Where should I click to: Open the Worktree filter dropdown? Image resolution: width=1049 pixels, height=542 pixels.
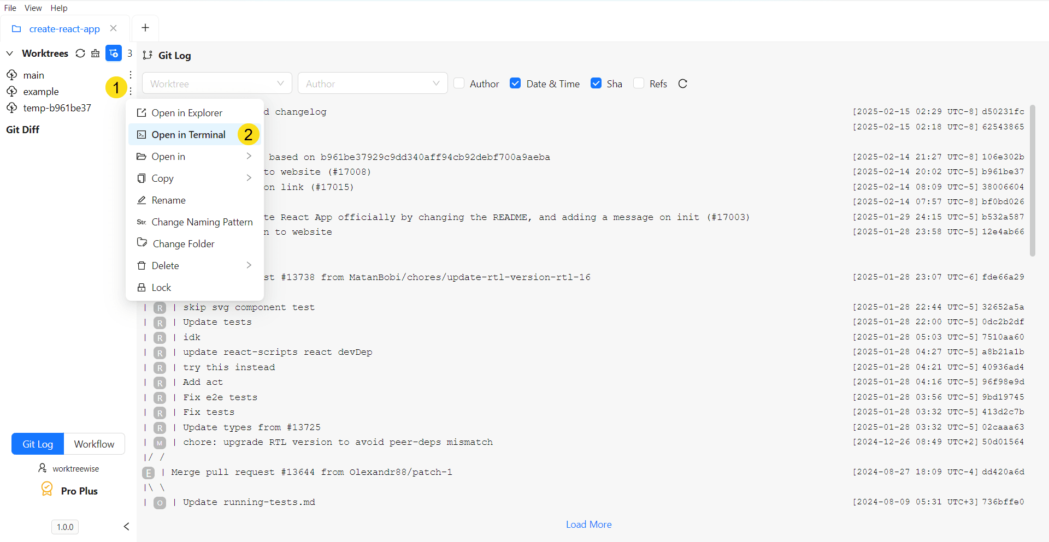(217, 83)
